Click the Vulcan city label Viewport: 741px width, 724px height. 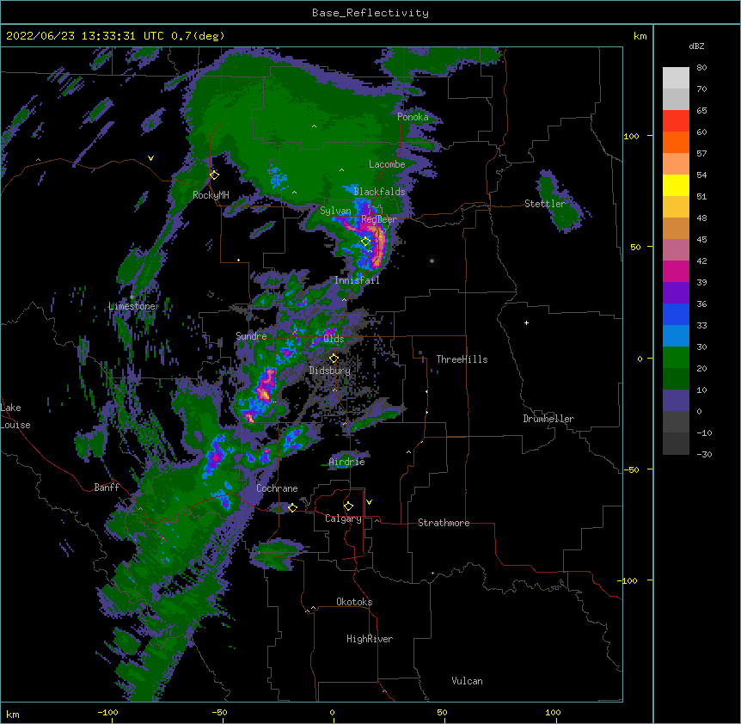(x=467, y=681)
